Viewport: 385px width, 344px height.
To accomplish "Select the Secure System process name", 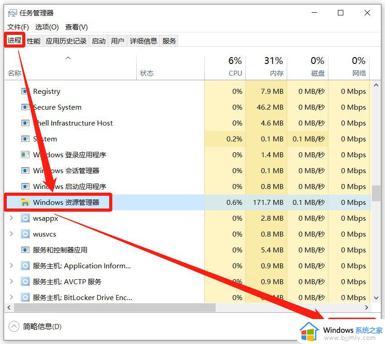I will coord(57,107).
